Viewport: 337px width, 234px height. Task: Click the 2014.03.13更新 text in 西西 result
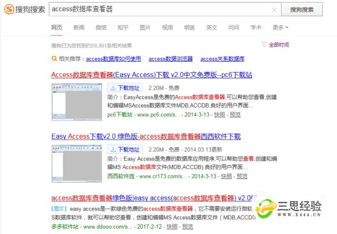[x=203, y=149]
